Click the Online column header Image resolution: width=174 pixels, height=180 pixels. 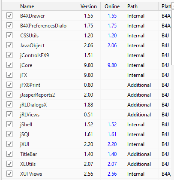(112, 6)
